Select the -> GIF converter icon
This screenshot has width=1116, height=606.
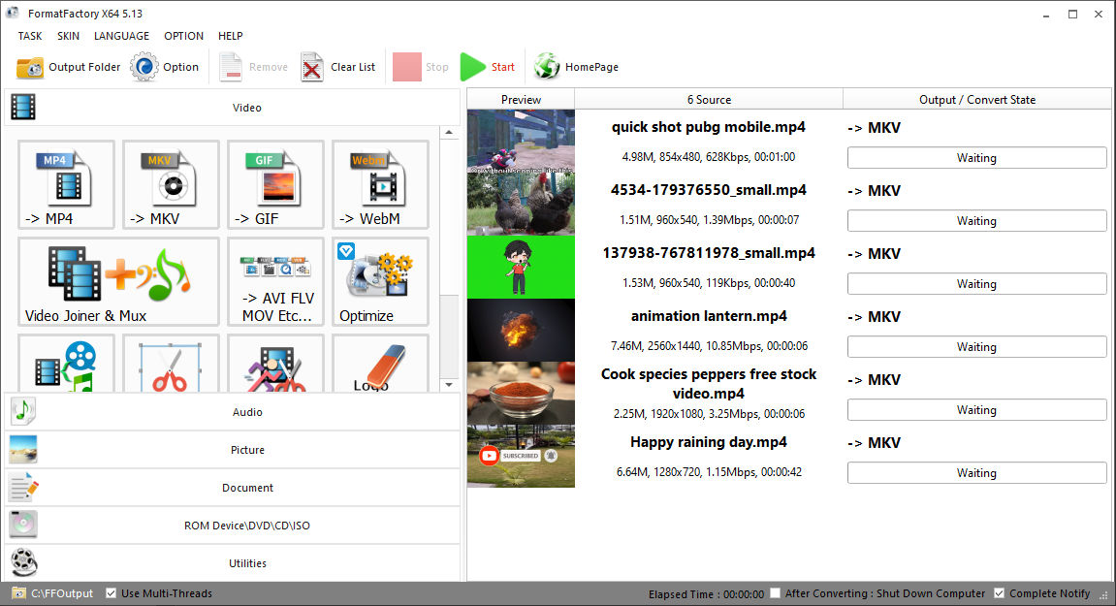pyautogui.click(x=275, y=184)
